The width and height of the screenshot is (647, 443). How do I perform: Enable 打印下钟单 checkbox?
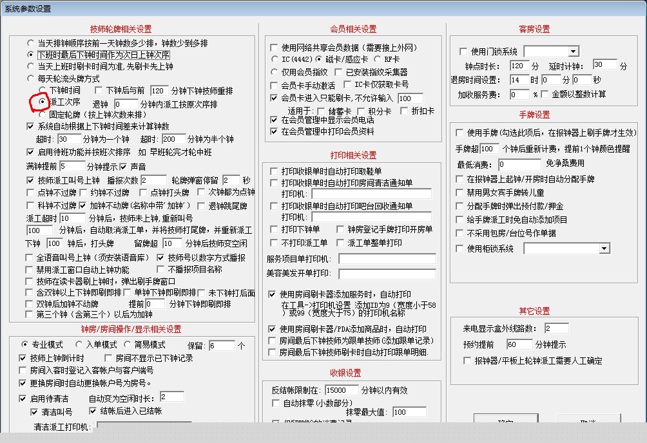pos(274,229)
